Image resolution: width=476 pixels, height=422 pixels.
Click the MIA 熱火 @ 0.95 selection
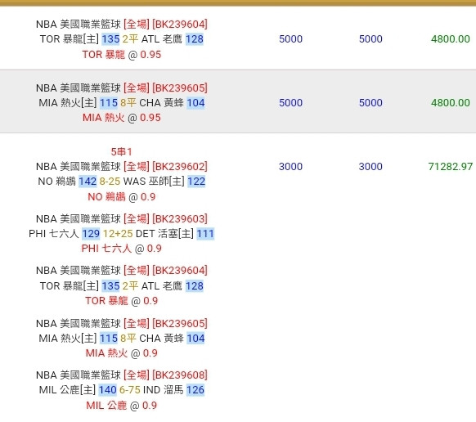point(121,118)
